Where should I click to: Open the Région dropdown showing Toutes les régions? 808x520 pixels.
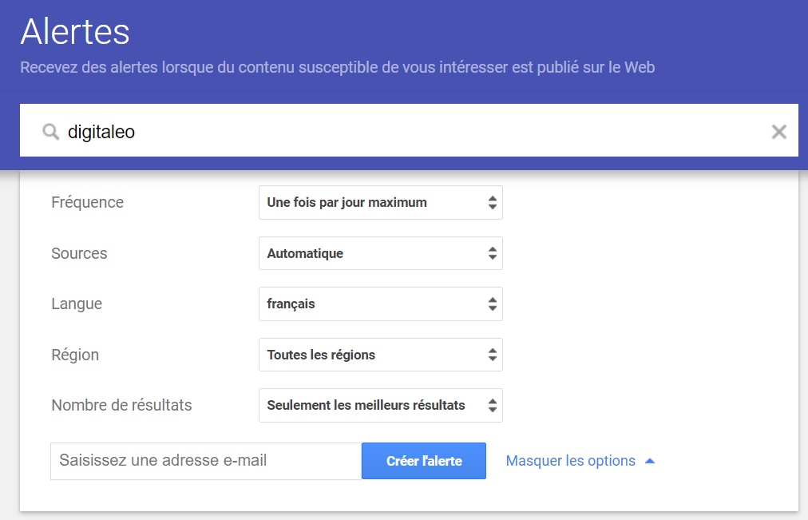[x=380, y=355]
